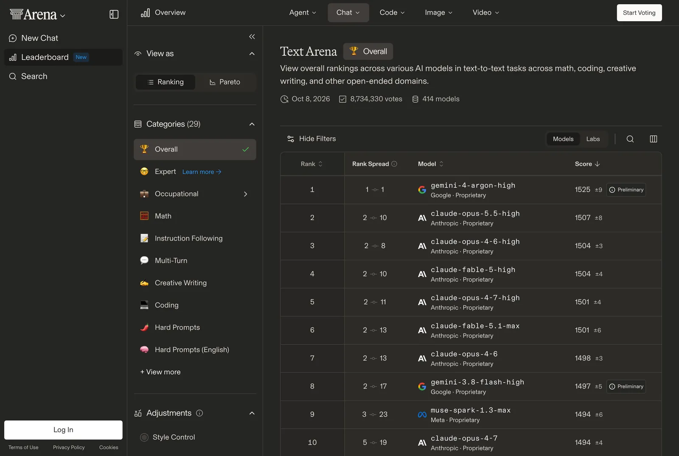Switch view to Pareto
The height and width of the screenshot is (456, 679).
click(x=225, y=82)
